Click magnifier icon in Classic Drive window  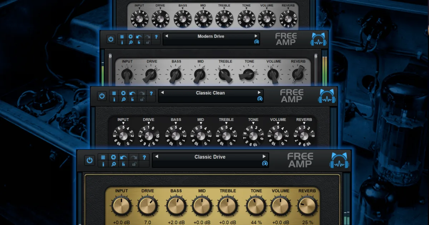tap(113, 164)
